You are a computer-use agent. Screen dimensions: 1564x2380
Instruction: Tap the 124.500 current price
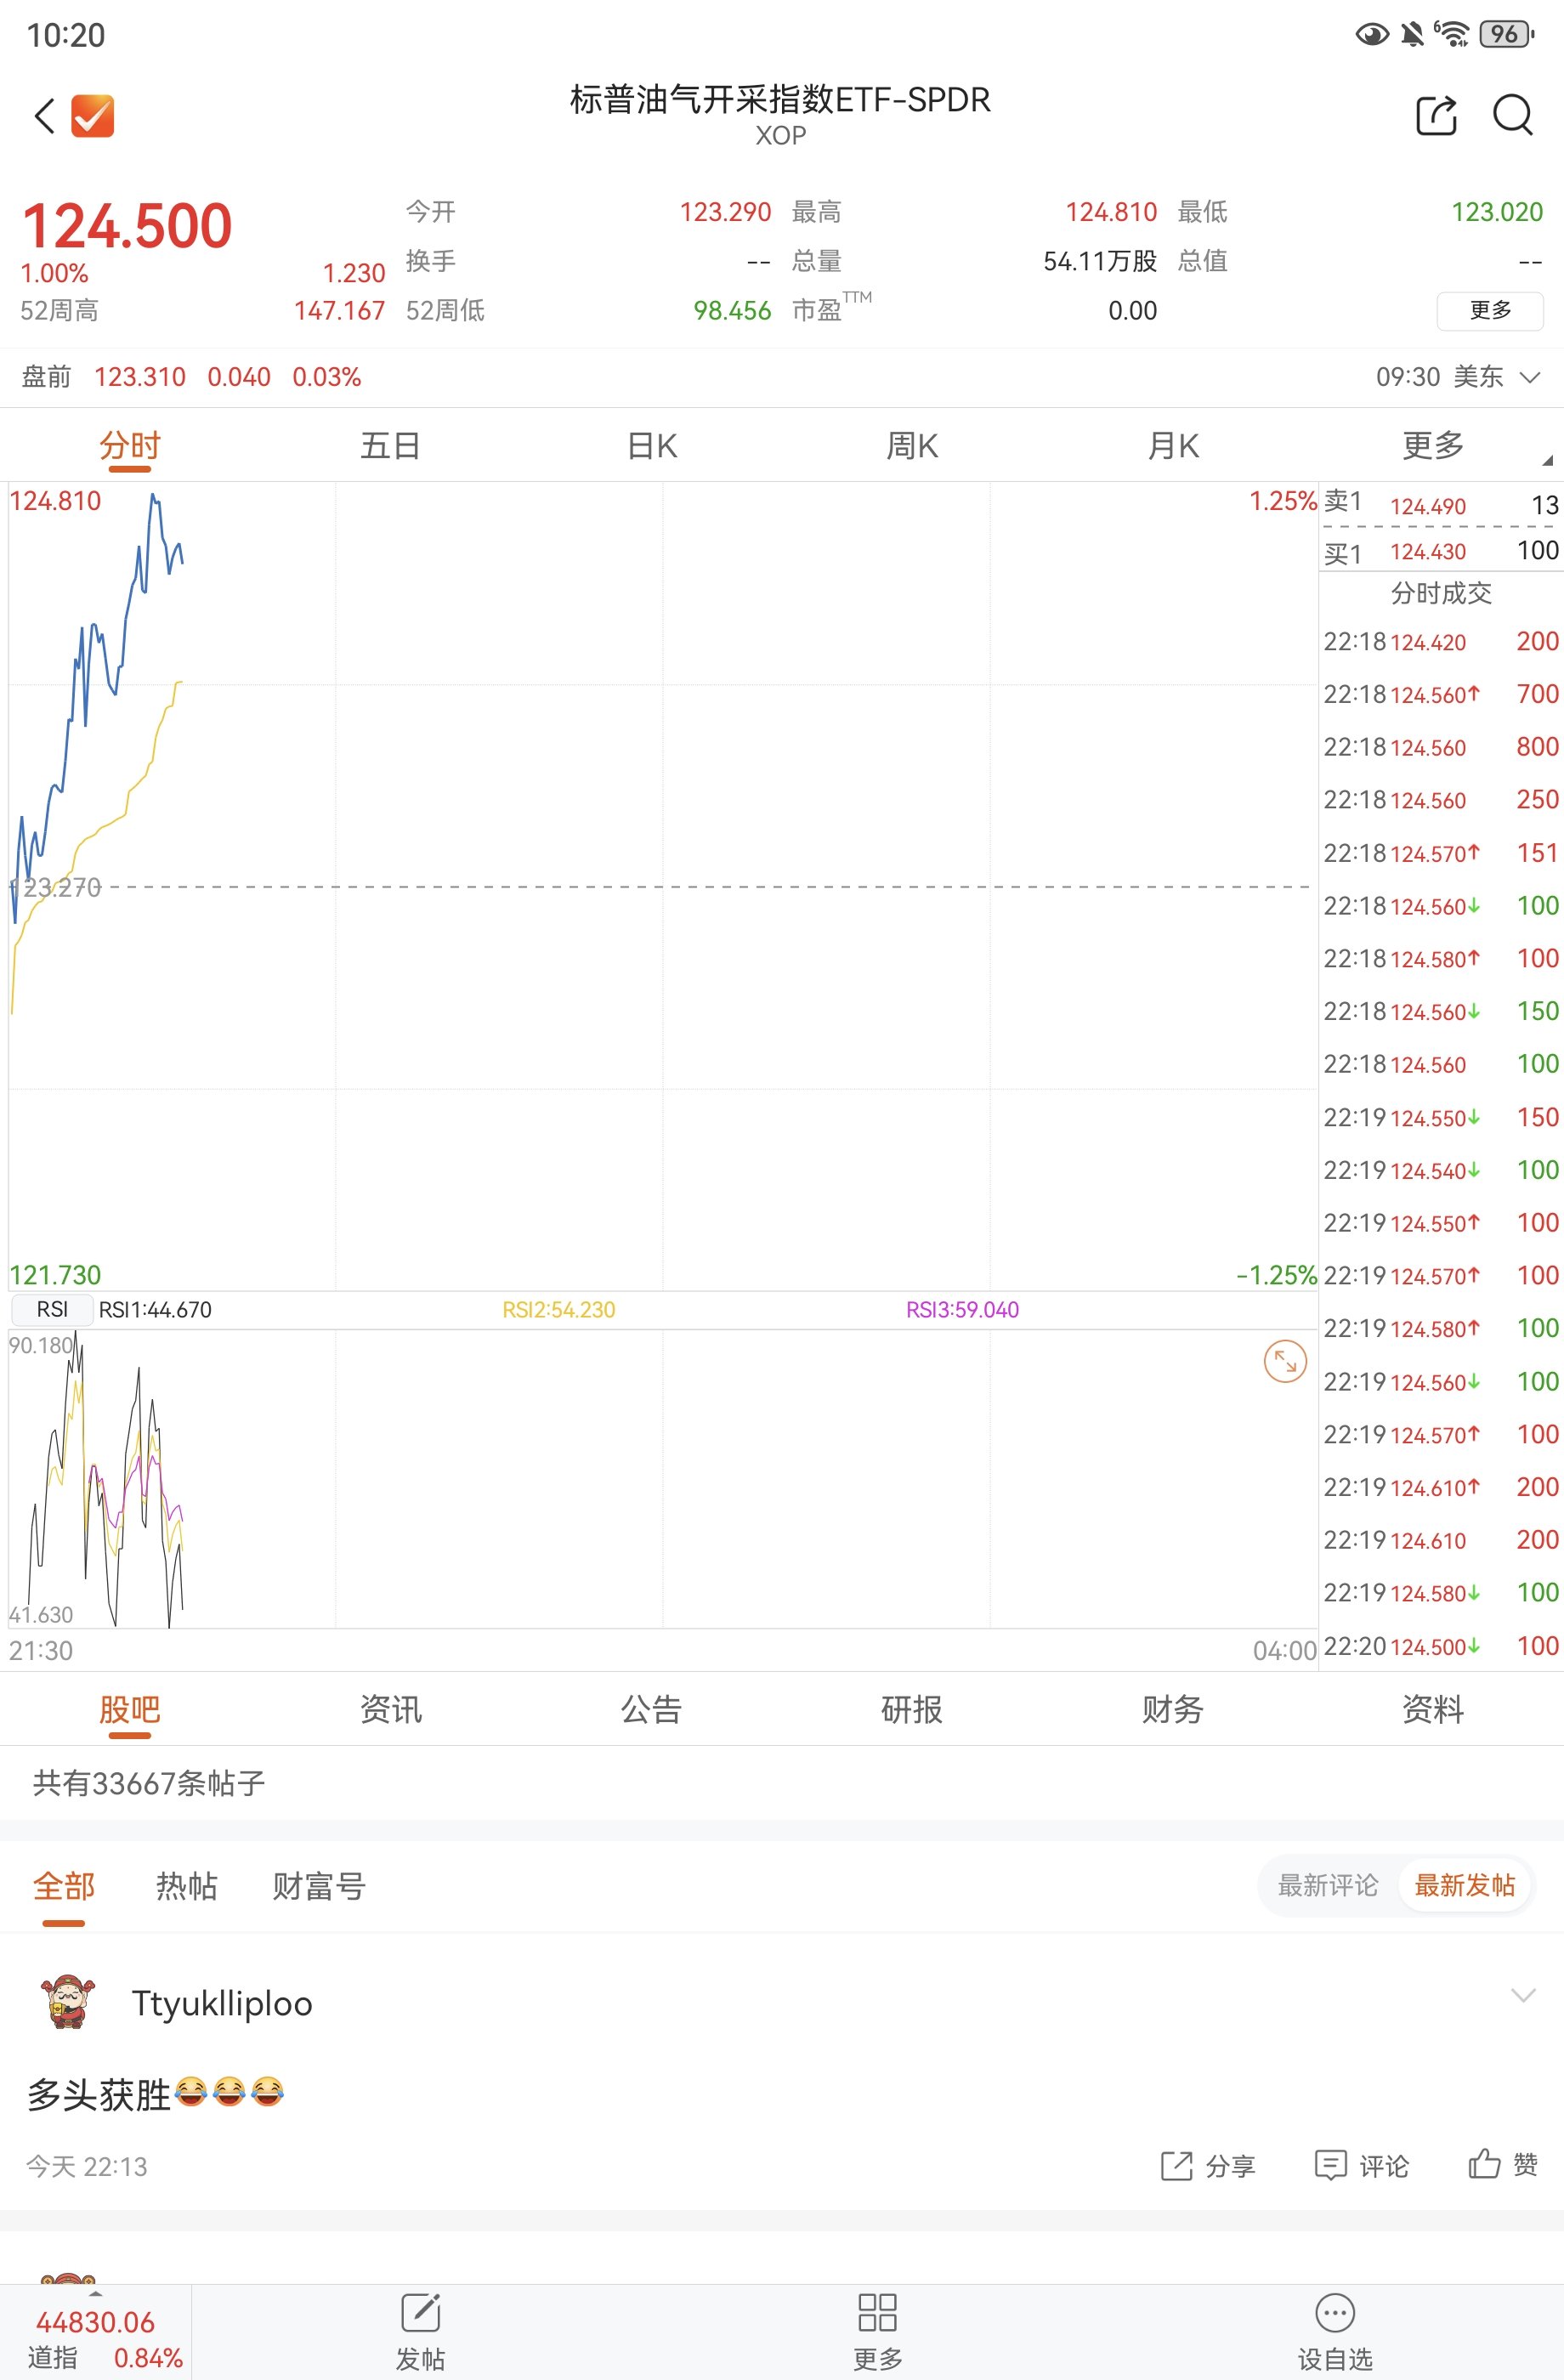(x=127, y=226)
